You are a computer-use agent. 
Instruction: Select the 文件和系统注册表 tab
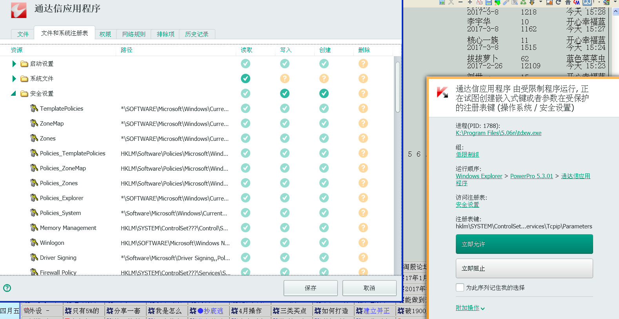click(x=65, y=33)
